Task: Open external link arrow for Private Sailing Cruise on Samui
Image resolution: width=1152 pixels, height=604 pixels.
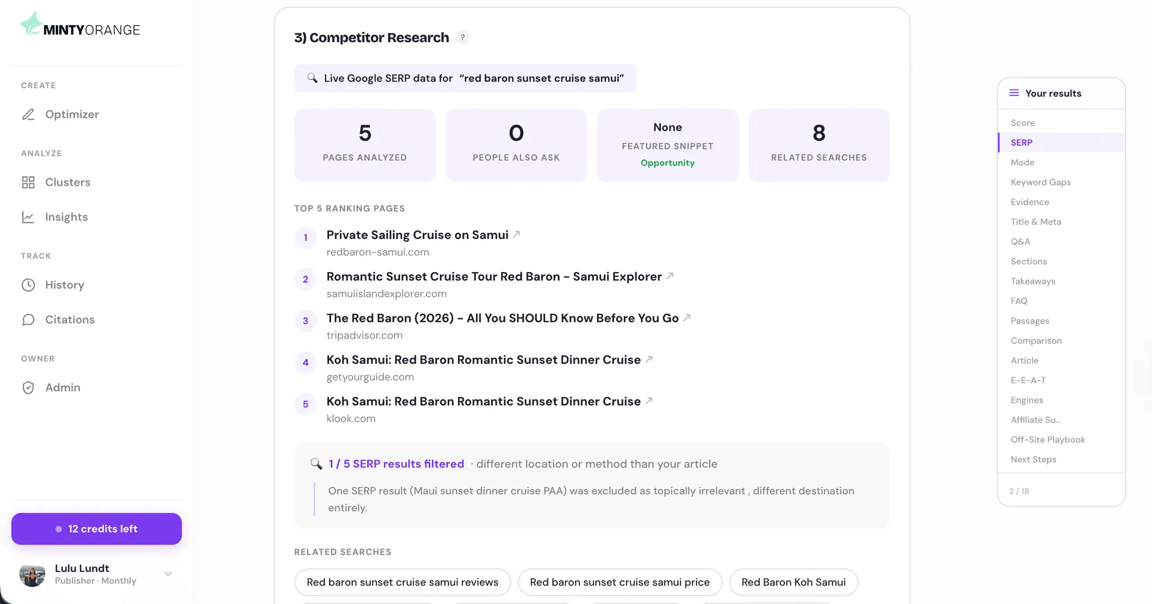Action: click(516, 235)
